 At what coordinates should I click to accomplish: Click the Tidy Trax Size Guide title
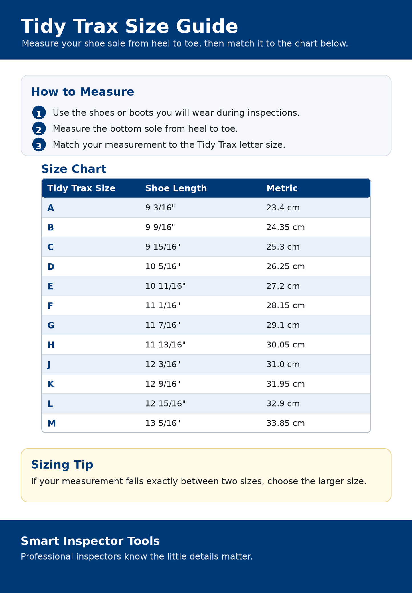coord(129,26)
